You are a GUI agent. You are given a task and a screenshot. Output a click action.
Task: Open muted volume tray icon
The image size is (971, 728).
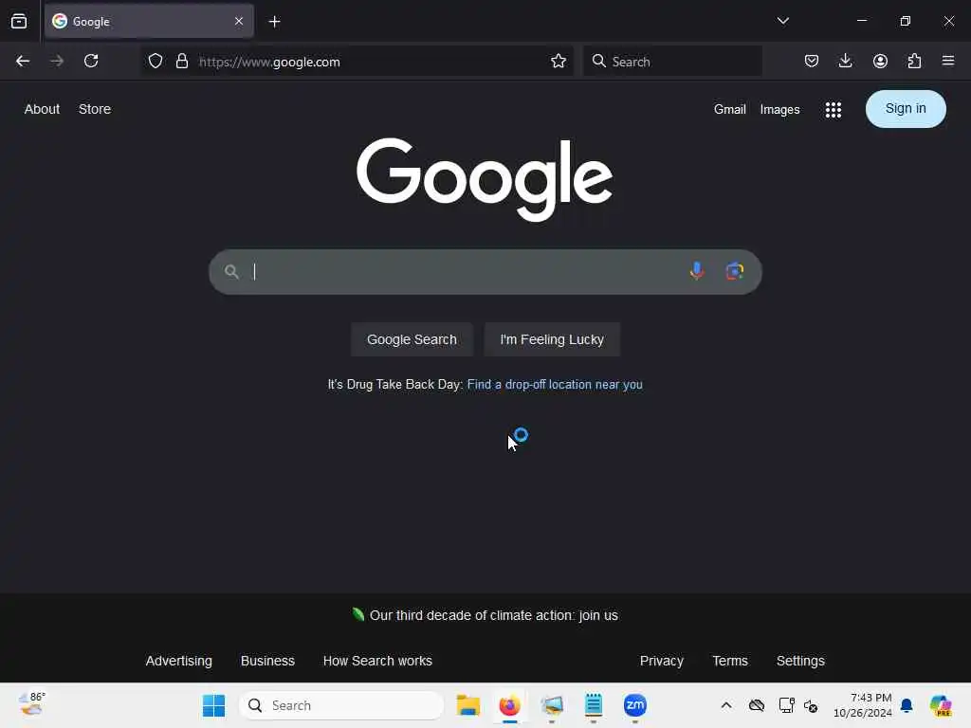click(811, 705)
